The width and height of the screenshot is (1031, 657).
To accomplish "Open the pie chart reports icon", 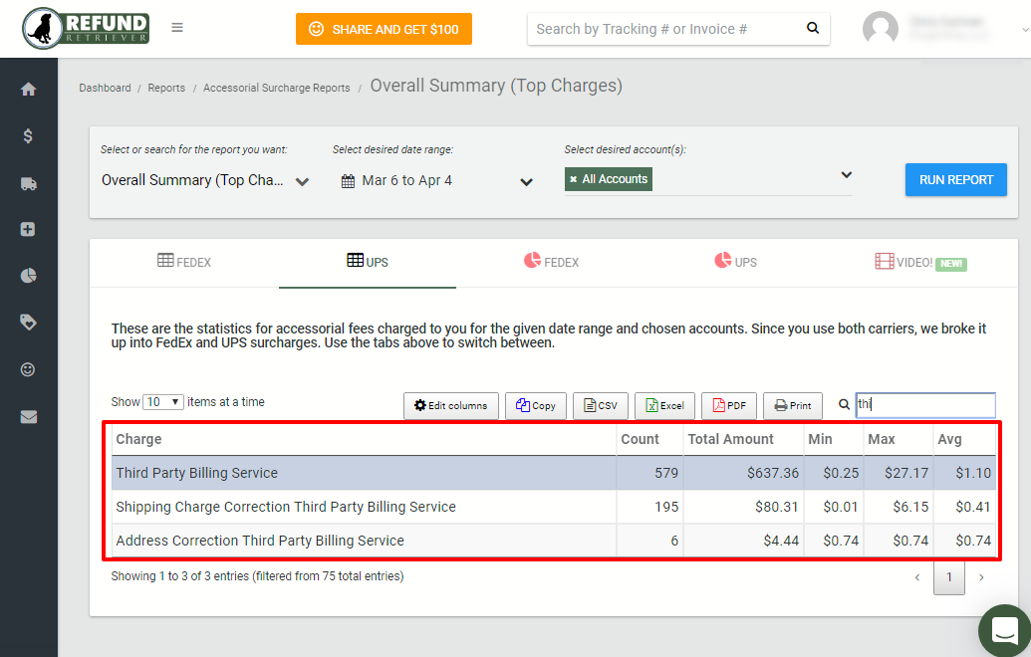I will 29,276.
